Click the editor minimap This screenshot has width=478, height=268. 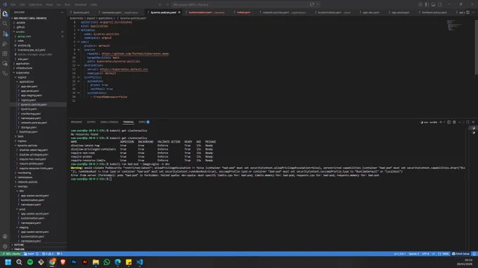coord(454,25)
